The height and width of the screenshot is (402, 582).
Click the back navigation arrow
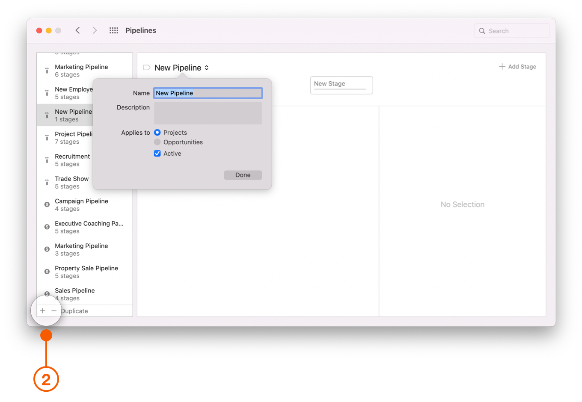click(77, 30)
